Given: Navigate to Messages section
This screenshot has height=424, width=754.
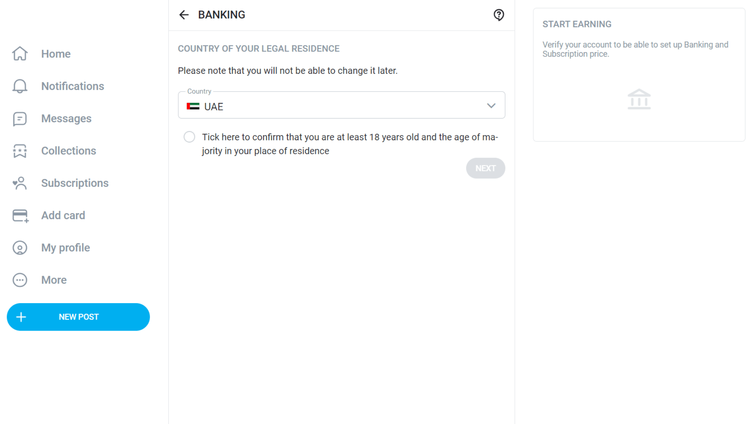Looking at the screenshot, I should pos(66,118).
